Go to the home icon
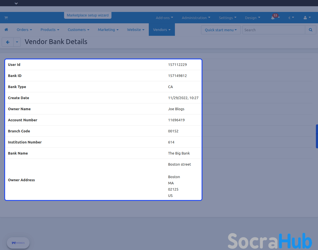 pyautogui.click(x=6, y=30)
